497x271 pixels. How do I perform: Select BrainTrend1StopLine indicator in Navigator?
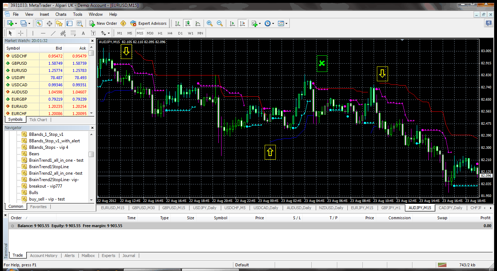click(x=49, y=167)
